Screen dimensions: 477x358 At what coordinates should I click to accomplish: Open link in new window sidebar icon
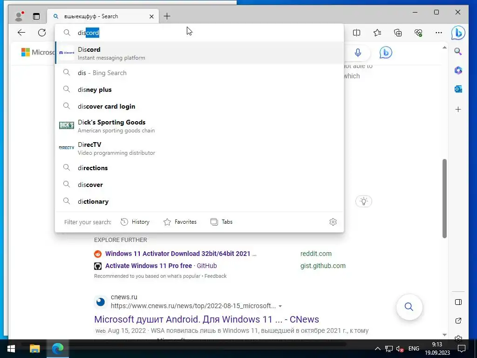(x=458, y=321)
